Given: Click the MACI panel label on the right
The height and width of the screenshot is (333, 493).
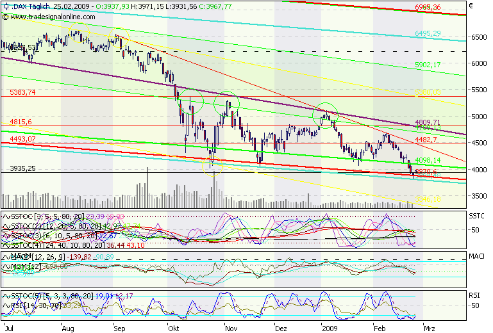Looking at the screenshot, I should click(x=477, y=256).
